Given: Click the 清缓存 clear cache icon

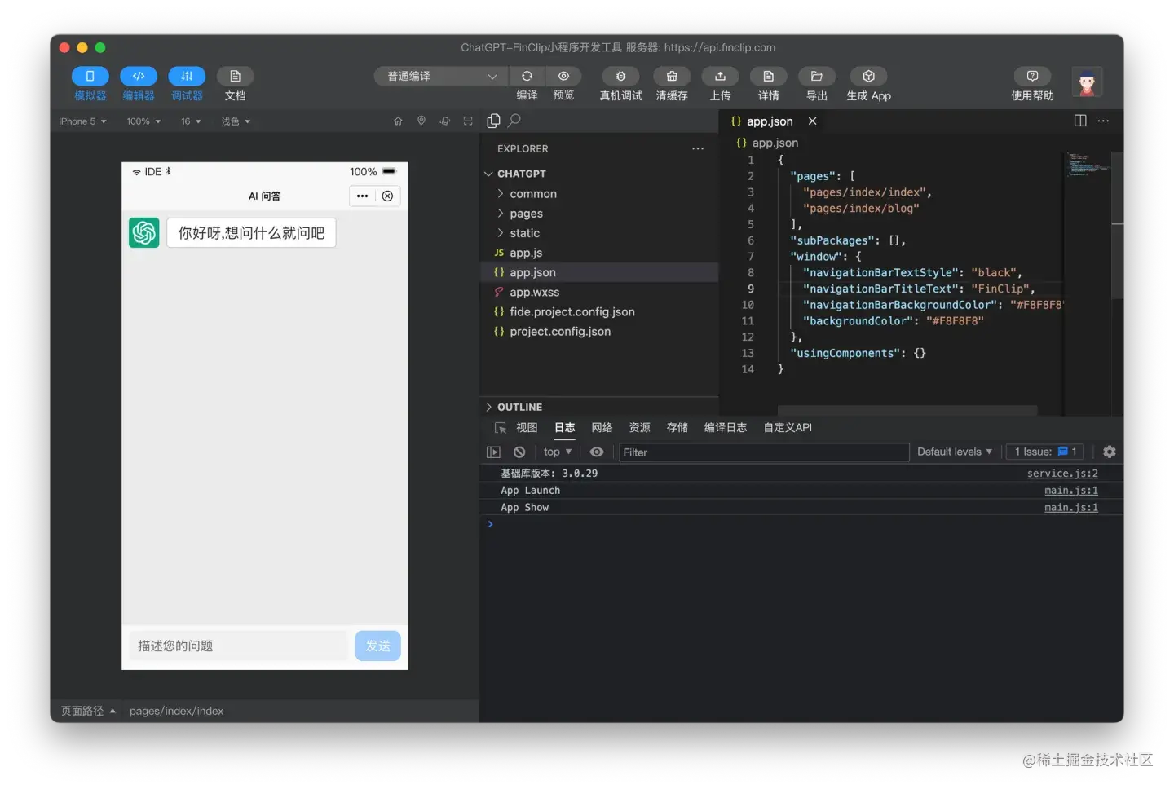Looking at the screenshot, I should point(672,76).
